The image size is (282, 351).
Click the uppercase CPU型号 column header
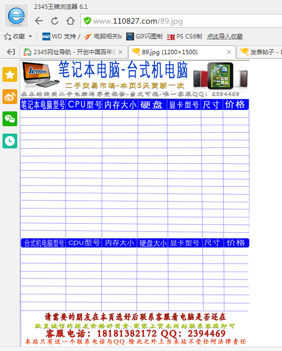click(84, 105)
